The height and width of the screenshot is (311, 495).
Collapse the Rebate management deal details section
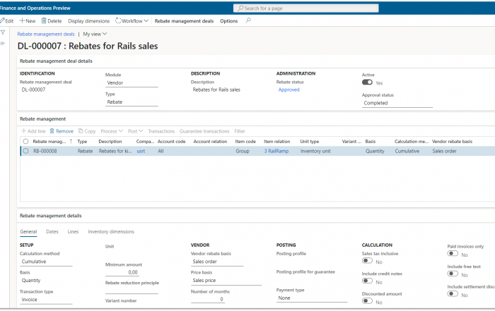point(56,61)
